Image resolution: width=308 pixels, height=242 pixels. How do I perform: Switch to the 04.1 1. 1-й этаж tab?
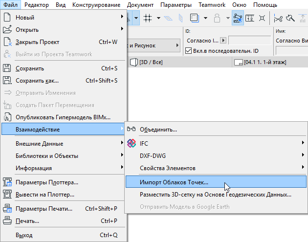click(x=270, y=62)
